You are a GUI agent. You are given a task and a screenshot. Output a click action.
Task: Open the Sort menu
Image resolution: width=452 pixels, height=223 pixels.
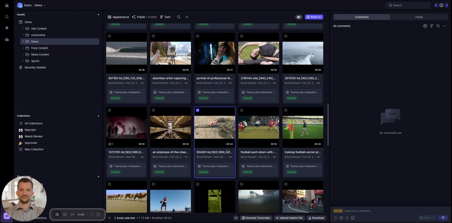click(165, 17)
